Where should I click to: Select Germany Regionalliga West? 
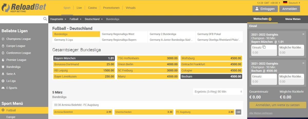[x=124, y=34]
